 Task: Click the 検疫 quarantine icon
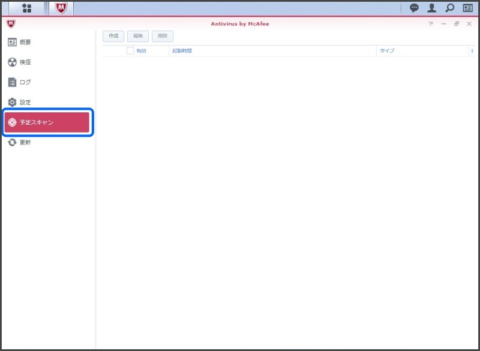coord(12,62)
